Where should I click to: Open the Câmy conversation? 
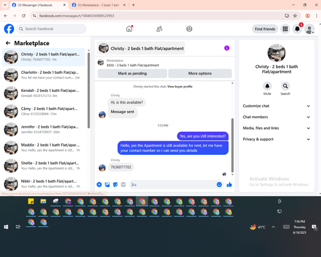click(x=44, y=111)
